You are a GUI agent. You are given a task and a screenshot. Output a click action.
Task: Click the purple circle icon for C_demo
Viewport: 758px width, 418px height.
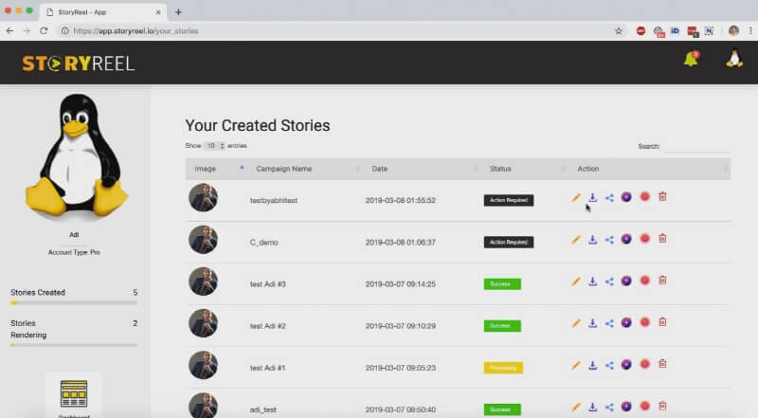pos(626,239)
